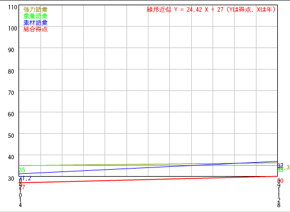290x212 pixels.
Task: Click the red 27 start value label
Action: 22,187
